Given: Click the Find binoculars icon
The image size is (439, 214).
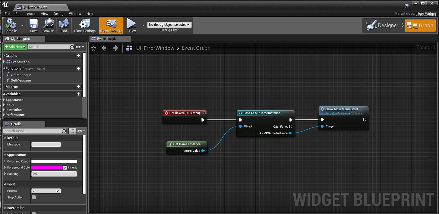Looking at the screenshot, I should 64,26.
